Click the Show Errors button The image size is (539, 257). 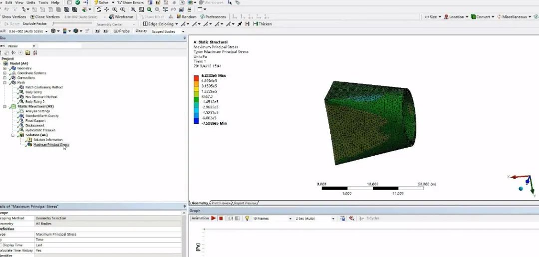click(130, 2)
